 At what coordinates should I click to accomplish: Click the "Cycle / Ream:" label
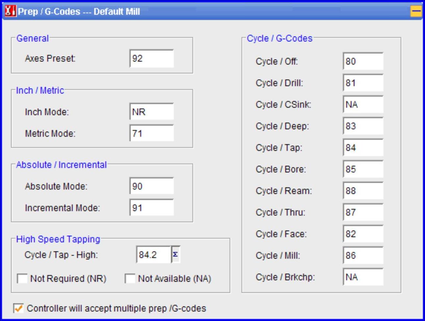coord(284,191)
